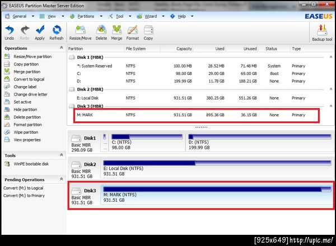Image resolution: width=336 pixels, height=246 pixels.
Task: Click the Format toolbar icon
Action: click(133, 30)
